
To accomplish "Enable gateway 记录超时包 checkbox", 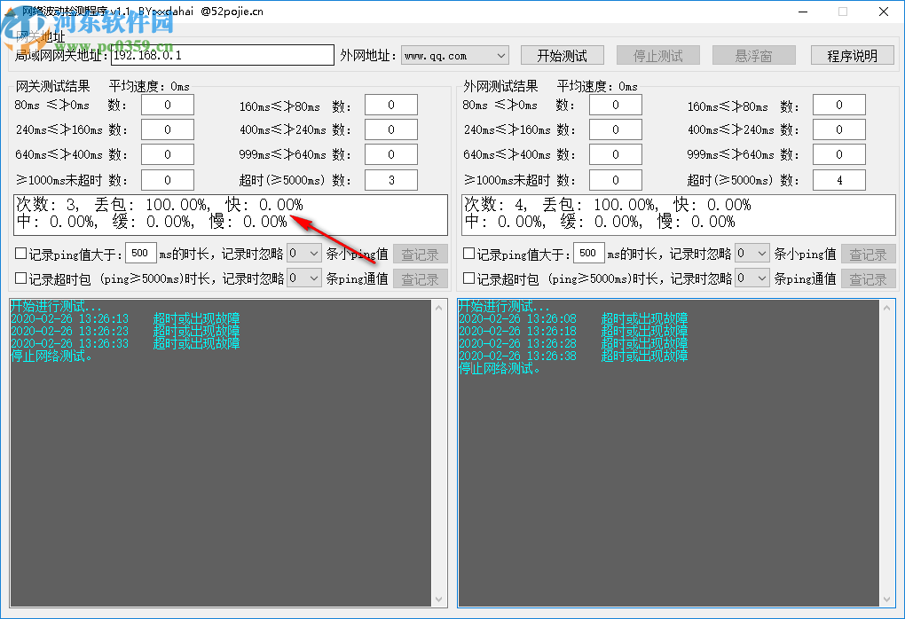I will (20, 278).
